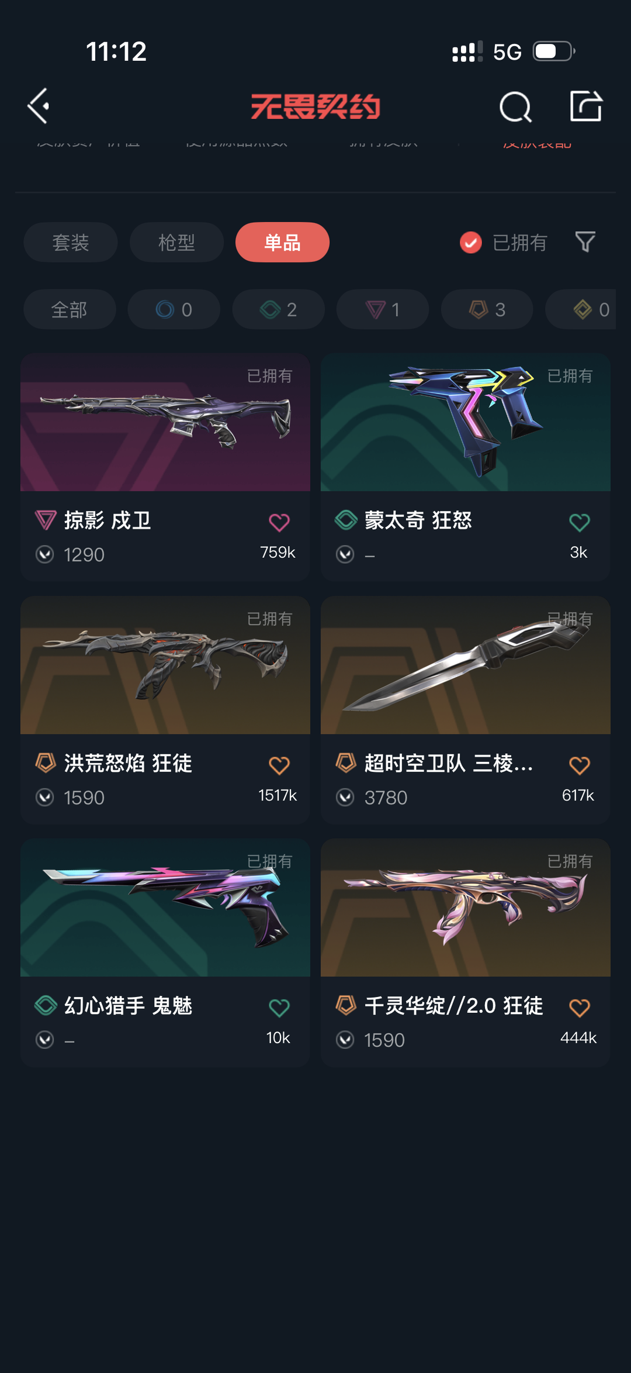The width and height of the screenshot is (631, 1373).
Task: Toggle the 已拥有 owned checkbox
Action: 471,242
